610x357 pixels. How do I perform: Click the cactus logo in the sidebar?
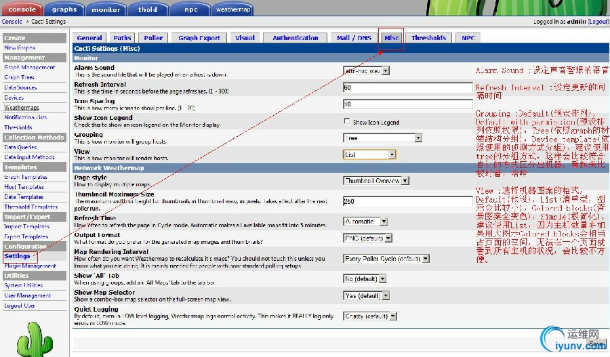click(35, 339)
